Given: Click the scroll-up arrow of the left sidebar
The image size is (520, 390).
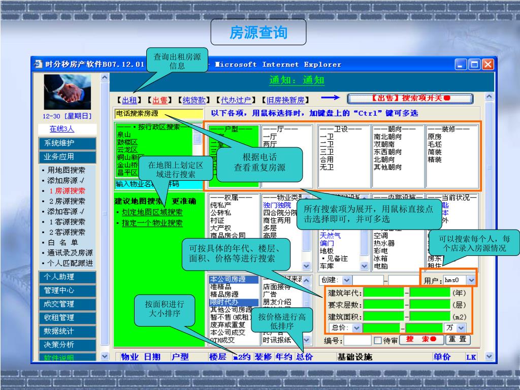Looking at the screenshot, I should tap(105, 77).
